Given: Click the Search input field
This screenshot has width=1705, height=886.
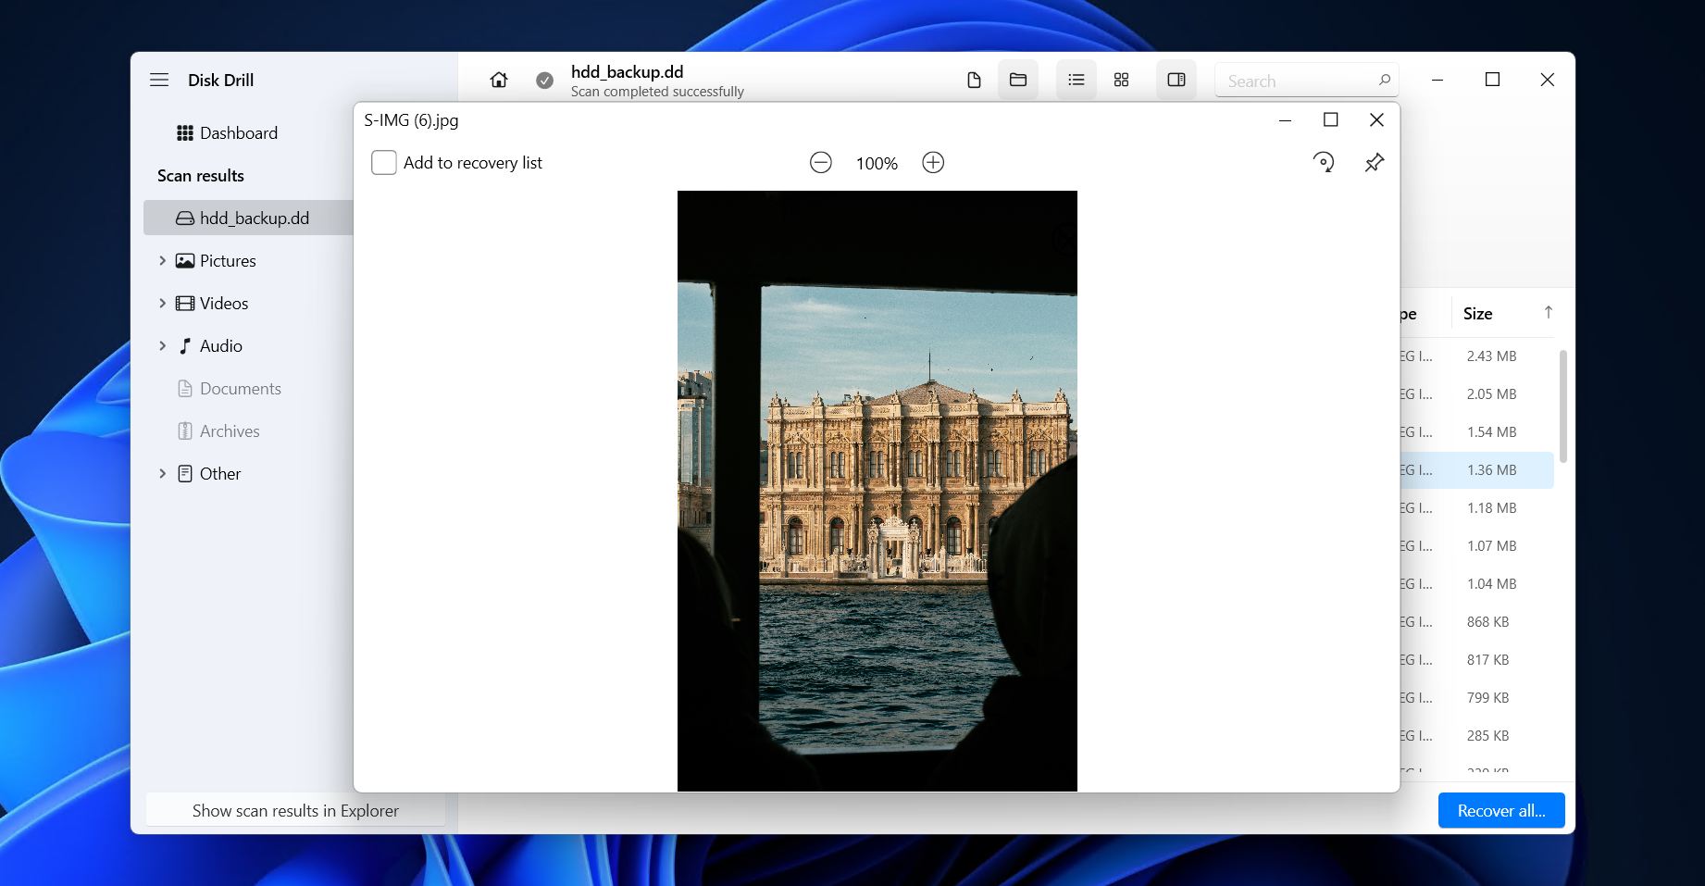Looking at the screenshot, I should pos(1296,81).
